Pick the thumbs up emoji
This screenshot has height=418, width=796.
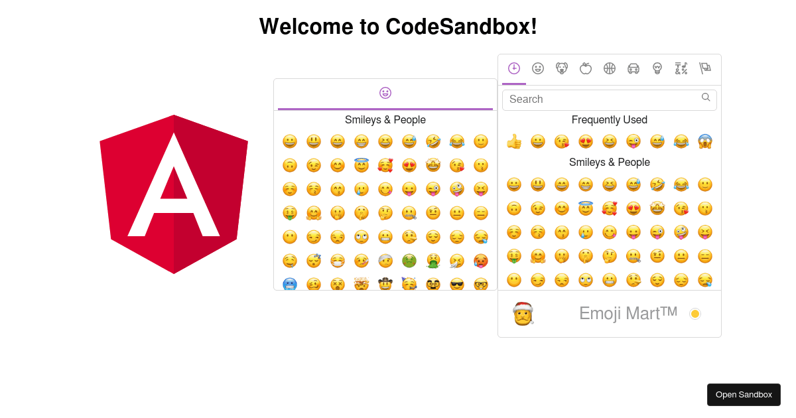514,141
